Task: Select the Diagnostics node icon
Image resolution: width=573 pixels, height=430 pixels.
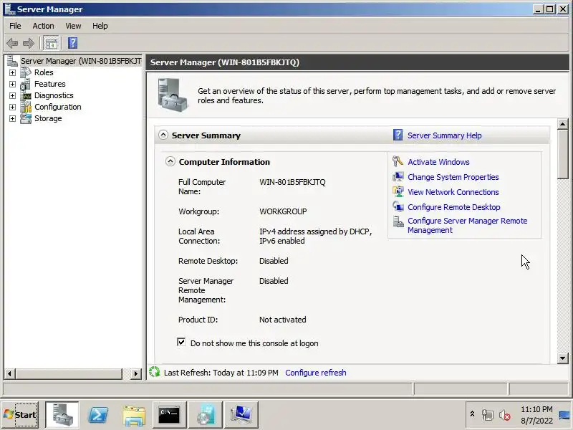Action: (26, 95)
